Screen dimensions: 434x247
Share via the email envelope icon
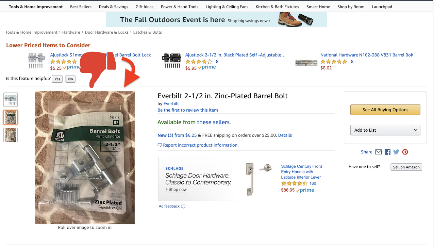(x=379, y=152)
